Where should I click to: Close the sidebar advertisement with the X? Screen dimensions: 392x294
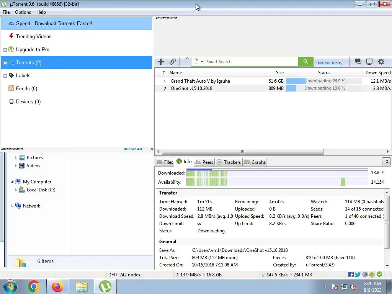tap(152, 149)
